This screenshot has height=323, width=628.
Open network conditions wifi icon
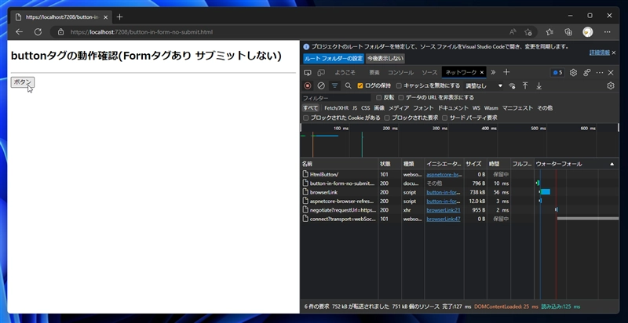coord(512,85)
